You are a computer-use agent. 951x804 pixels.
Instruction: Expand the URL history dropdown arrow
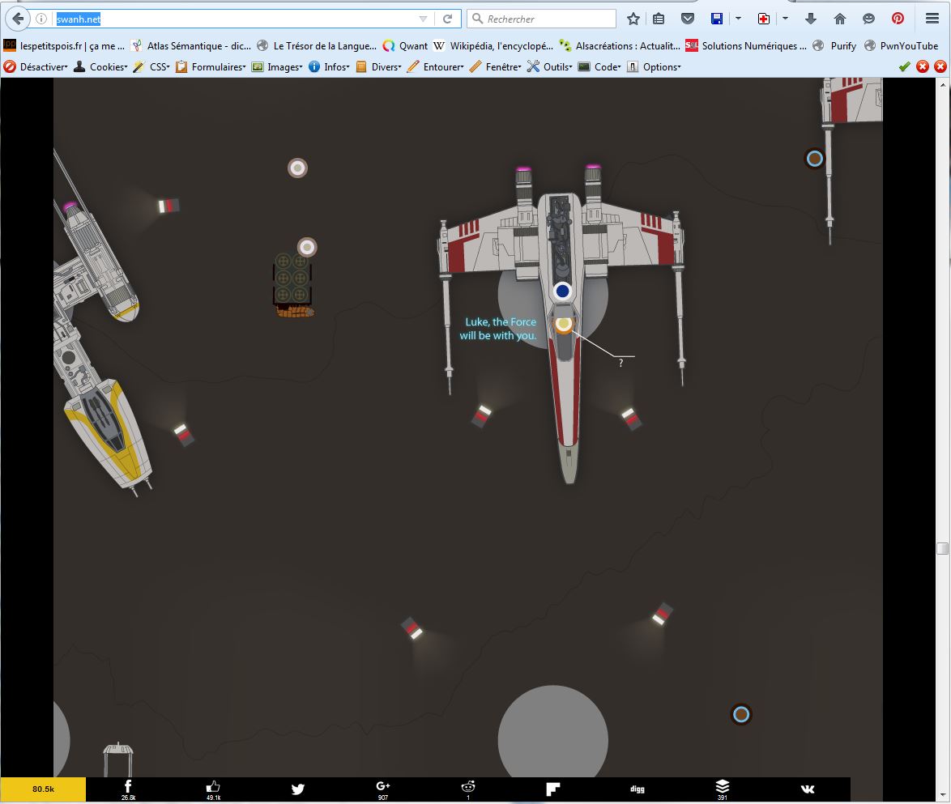click(423, 19)
